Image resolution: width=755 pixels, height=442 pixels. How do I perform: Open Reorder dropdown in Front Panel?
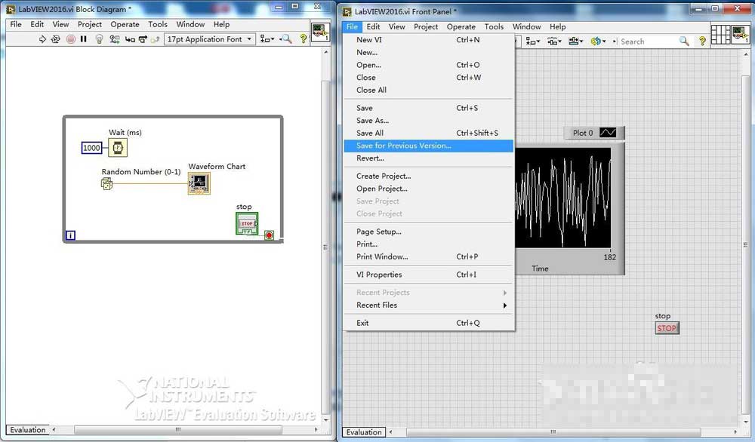[x=598, y=41]
